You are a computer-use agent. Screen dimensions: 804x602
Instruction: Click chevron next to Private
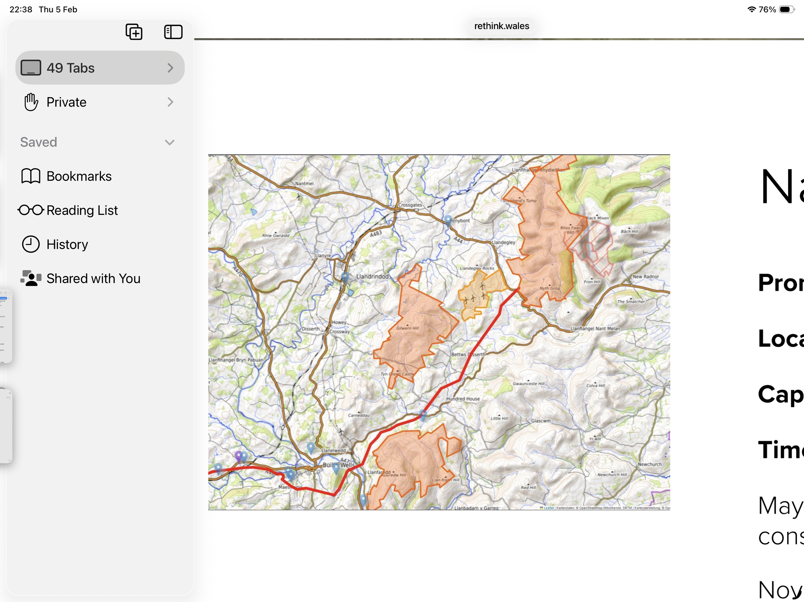coord(170,102)
